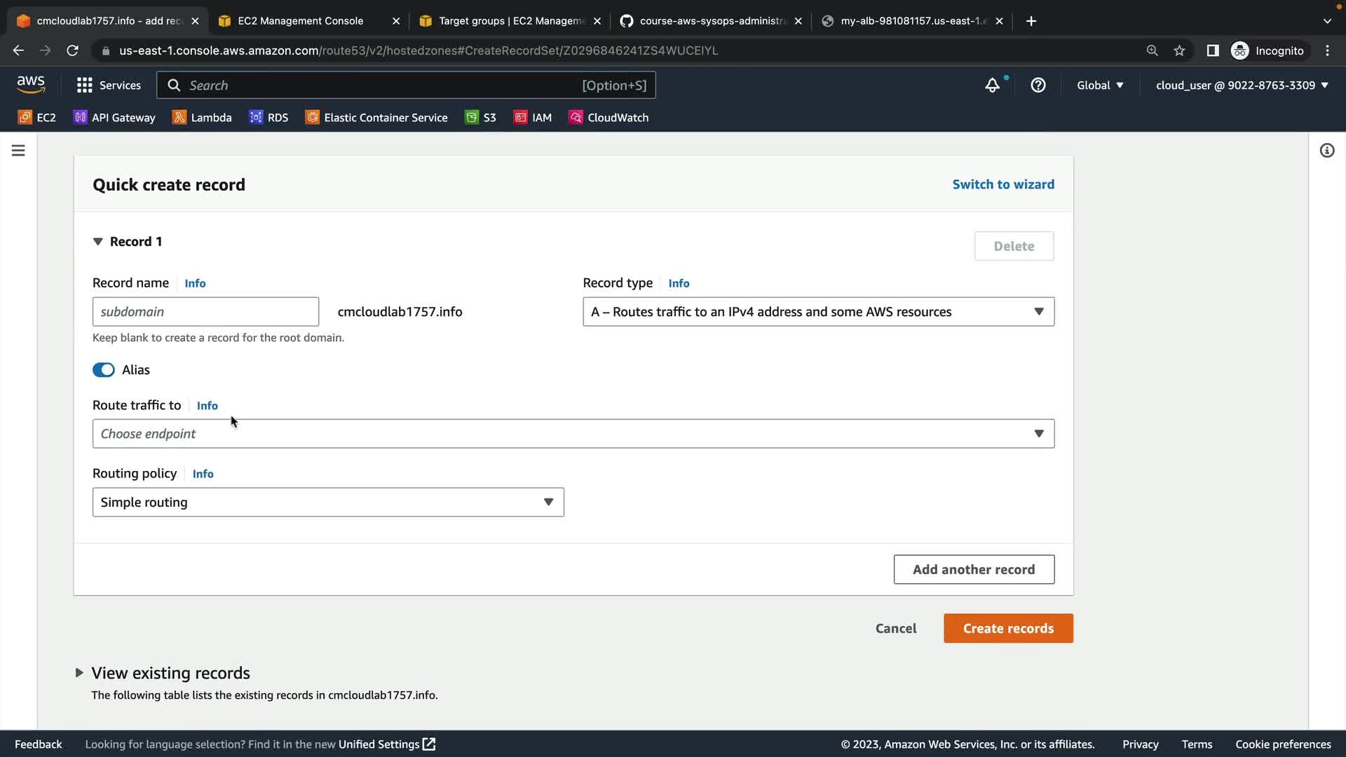
Task: Collapse the Record 1 section
Action: (x=98, y=242)
